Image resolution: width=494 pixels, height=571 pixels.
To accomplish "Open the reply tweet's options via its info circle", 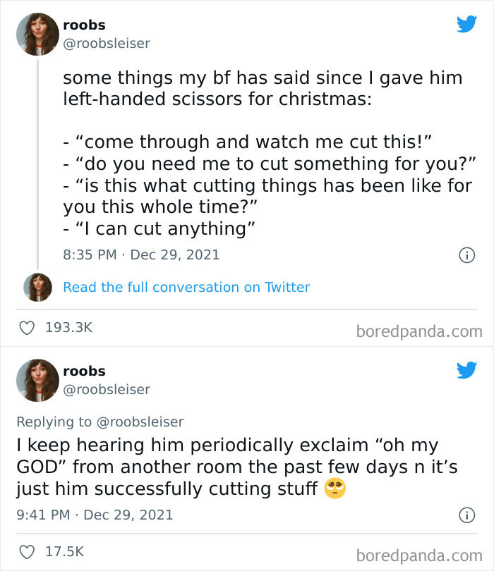I will (467, 517).
